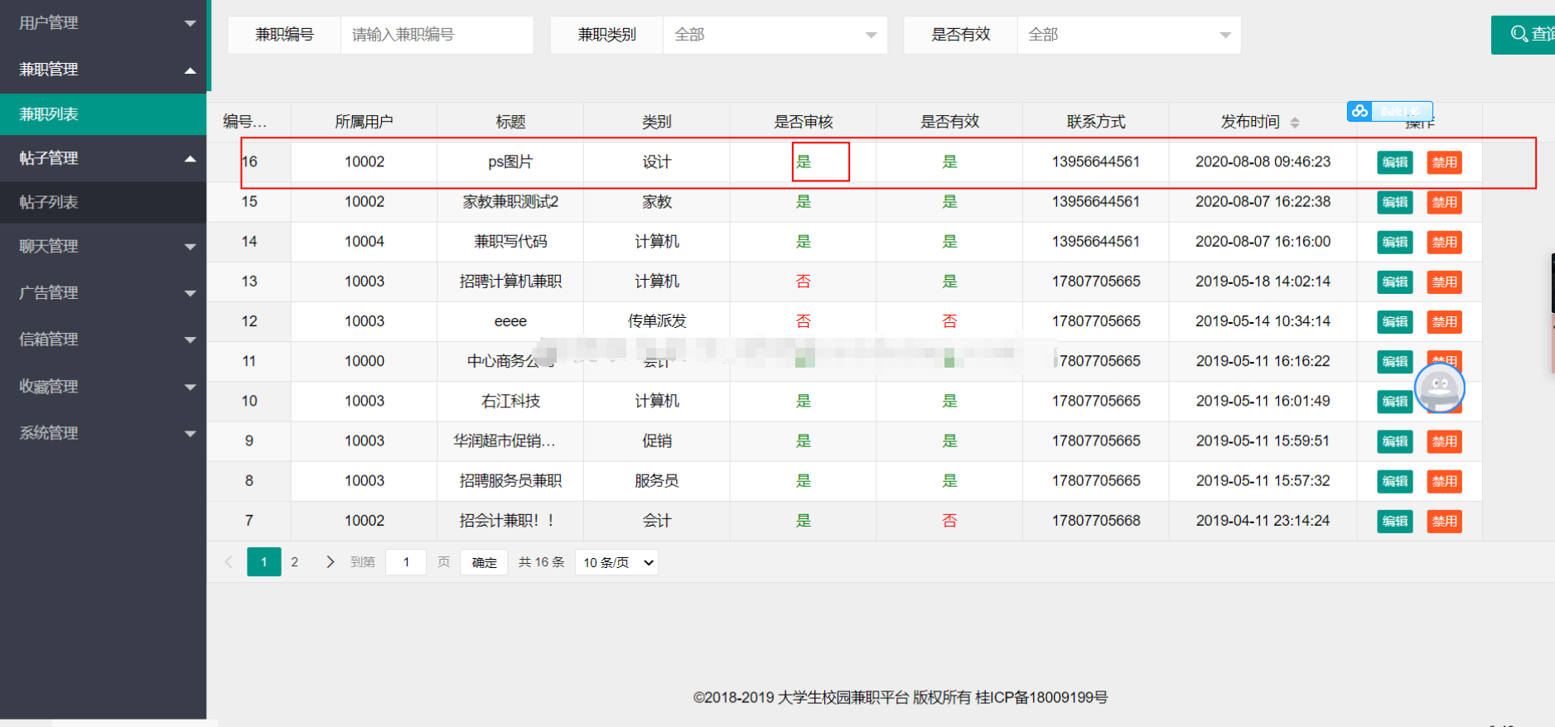
Task: Edit row 7 招会计兼职
Action: (x=1395, y=521)
